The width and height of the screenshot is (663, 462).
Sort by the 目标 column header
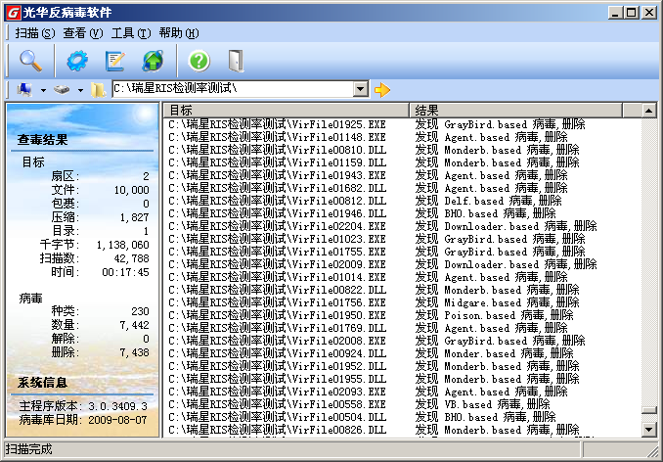coord(284,111)
